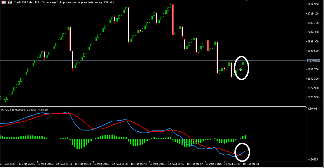Screen dimensions: 324x168
Task: Click the 2708.700 price scale label
Action: pos(313,23)
